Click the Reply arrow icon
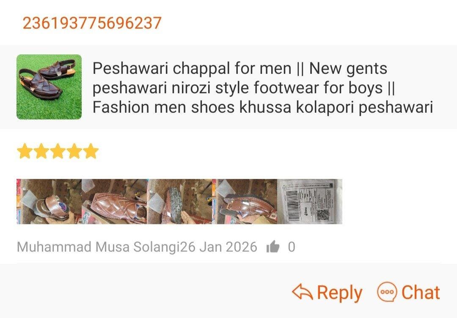This screenshot has width=457, height=318. [x=302, y=292]
